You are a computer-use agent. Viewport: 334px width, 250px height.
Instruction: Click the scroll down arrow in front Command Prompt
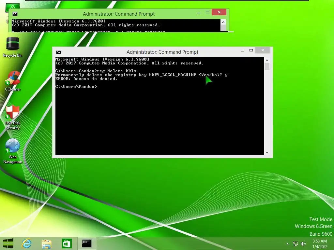[x=267, y=152]
